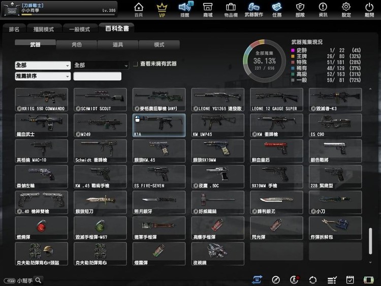This screenshot has height=286, width=381.
Task: Open the 資訊 info icon
Action: [x=323, y=10]
